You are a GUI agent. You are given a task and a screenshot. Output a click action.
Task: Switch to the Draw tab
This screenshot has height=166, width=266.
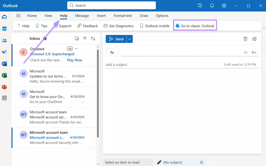pyautogui.click(x=144, y=16)
